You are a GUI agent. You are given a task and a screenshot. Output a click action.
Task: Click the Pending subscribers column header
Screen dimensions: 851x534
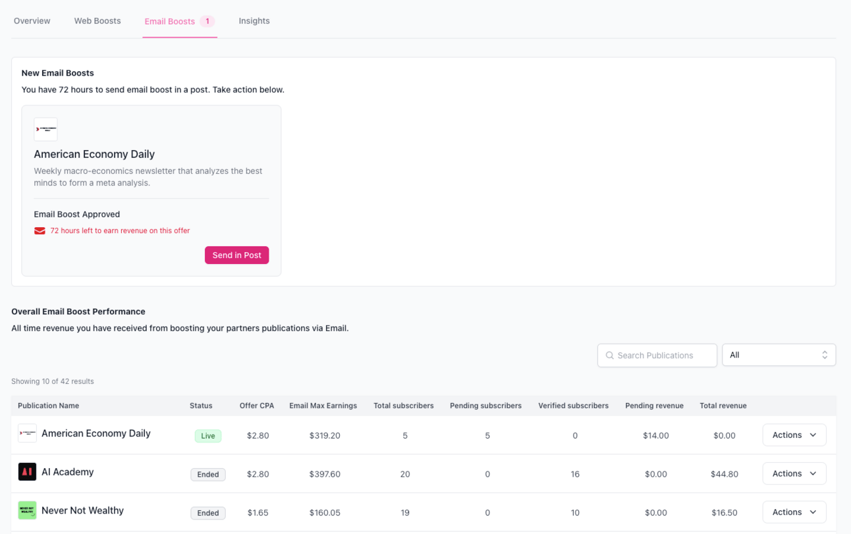(x=486, y=406)
